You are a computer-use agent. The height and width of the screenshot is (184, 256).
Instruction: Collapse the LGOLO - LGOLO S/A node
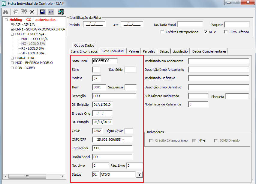point(12,34)
